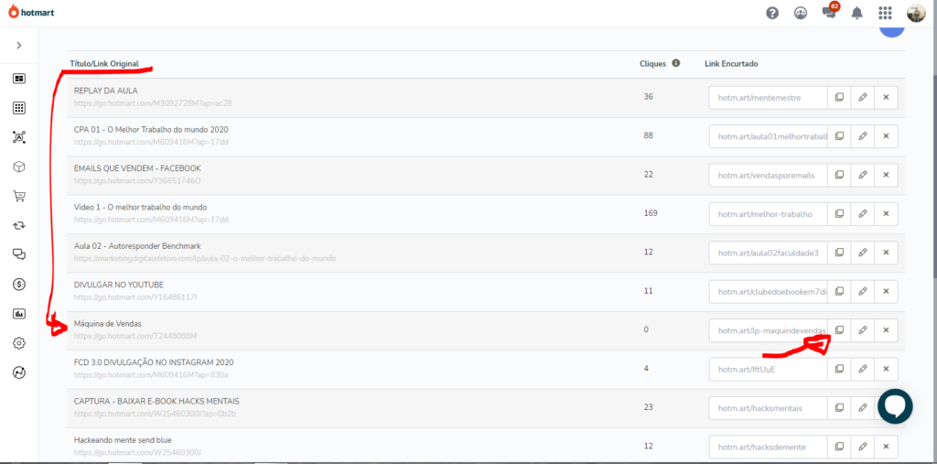Copy the Máquina de Vendas short link
This screenshot has width=937, height=464.
(x=839, y=330)
